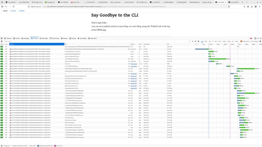This screenshot has width=262, height=147.
Task: Filter requests by HTML type
Action: tap(206, 41)
